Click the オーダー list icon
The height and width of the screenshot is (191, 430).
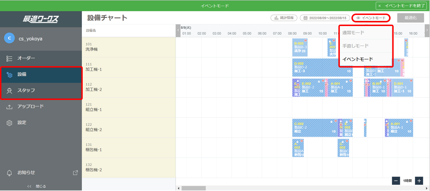9,59
